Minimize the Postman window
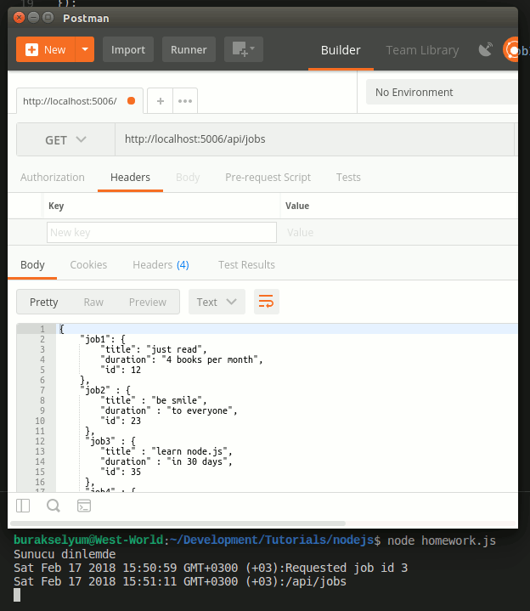This screenshot has width=530, height=611. coord(33,18)
